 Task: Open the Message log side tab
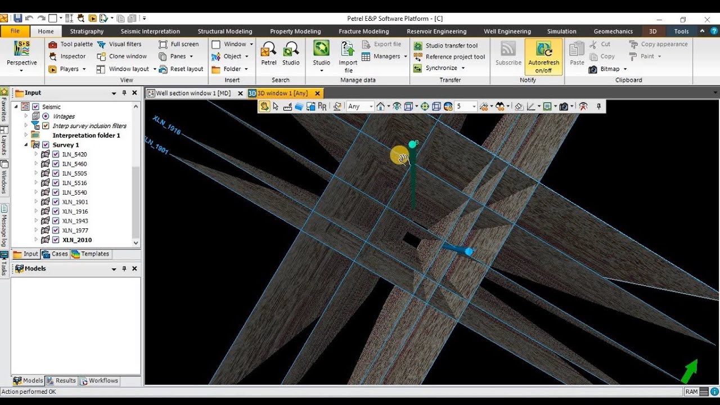point(4,225)
